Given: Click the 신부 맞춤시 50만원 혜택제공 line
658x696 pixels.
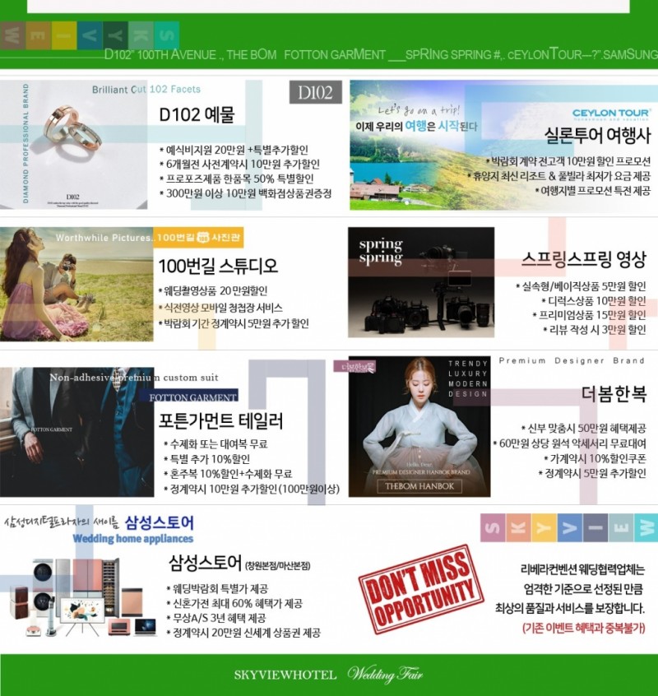Looking at the screenshot, I should tap(583, 429).
